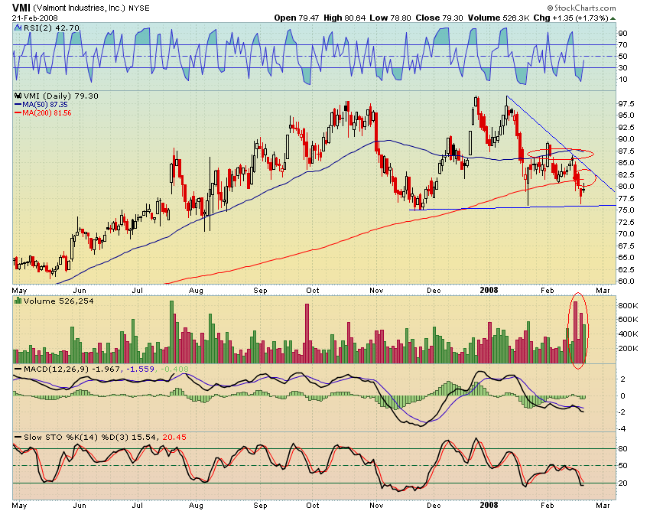Click the MA(200) 81.56 legend text
Image resolution: width=650 pixels, height=511 pixels.
coord(47,112)
